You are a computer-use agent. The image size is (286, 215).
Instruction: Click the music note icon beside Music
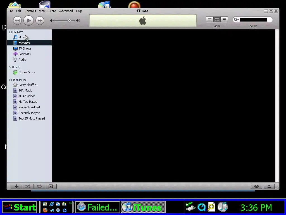15,37
